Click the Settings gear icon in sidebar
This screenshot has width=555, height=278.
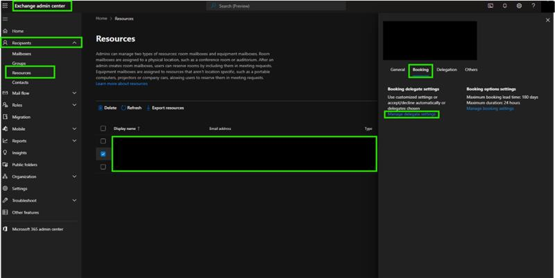(x=5, y=188)
